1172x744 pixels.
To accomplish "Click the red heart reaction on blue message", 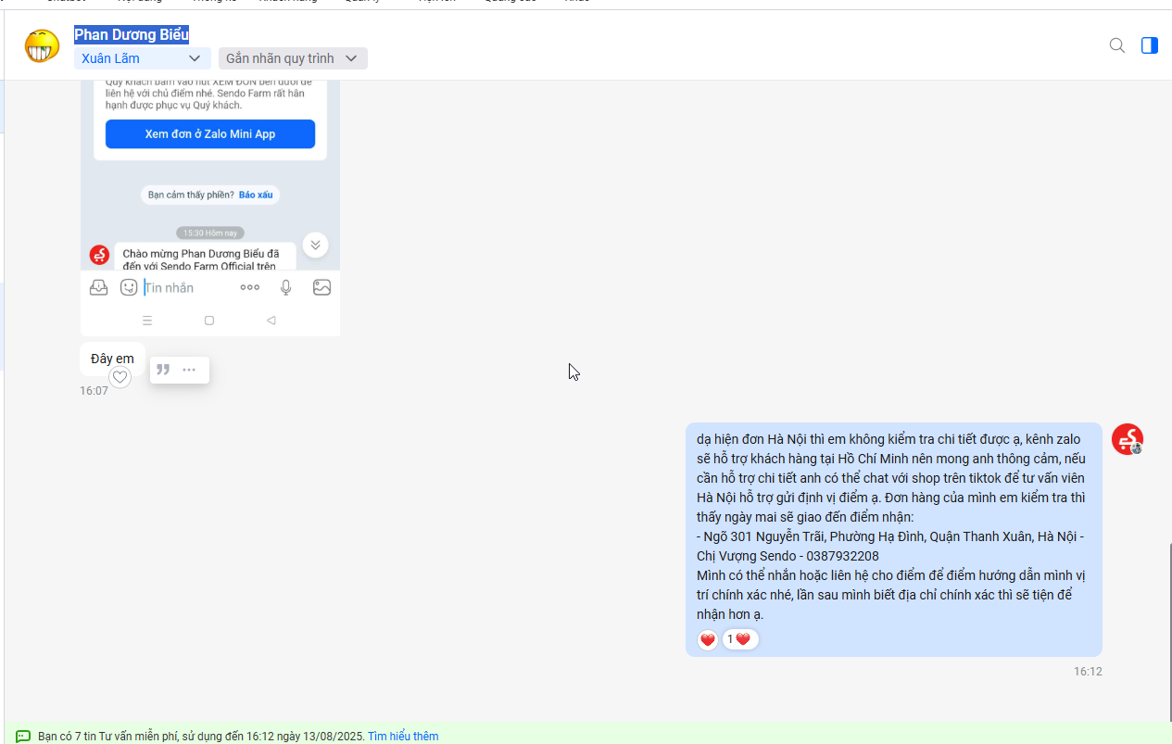I will [708, 639].
